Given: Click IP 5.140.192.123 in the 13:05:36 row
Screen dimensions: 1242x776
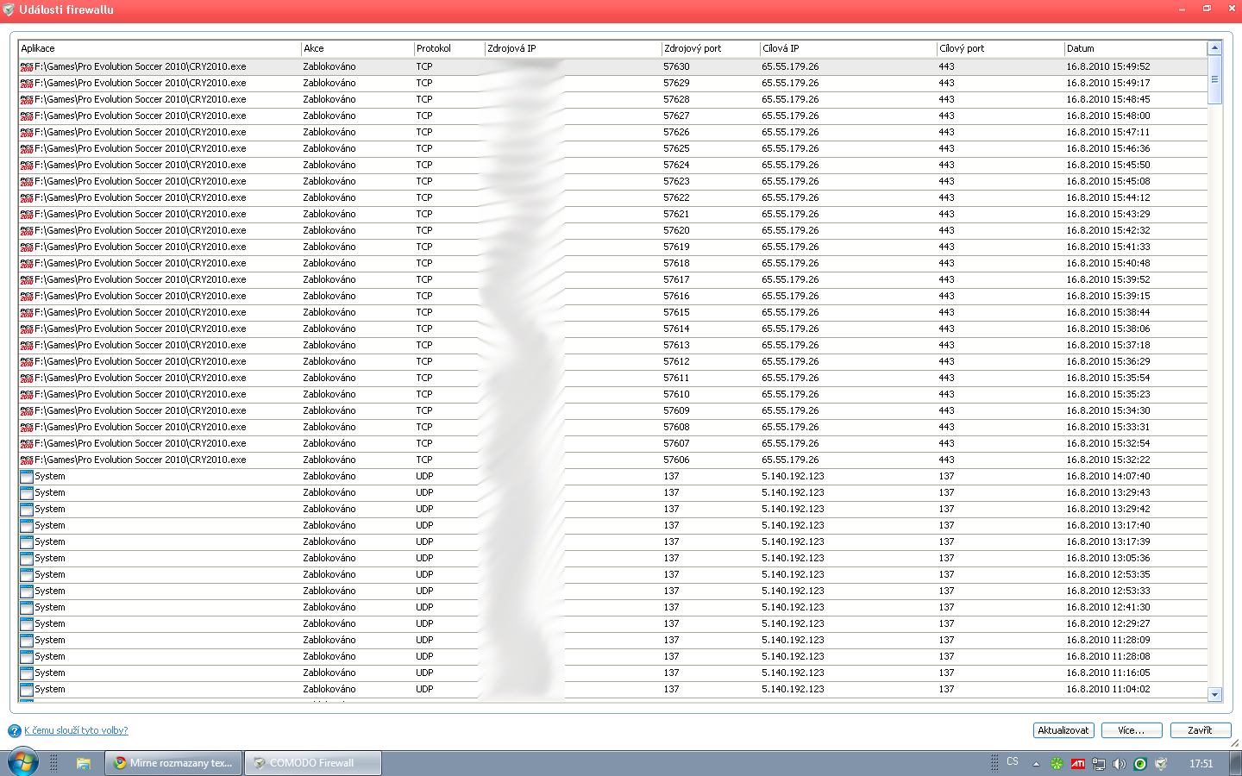Looking at the screenshot, I should 793,559.
